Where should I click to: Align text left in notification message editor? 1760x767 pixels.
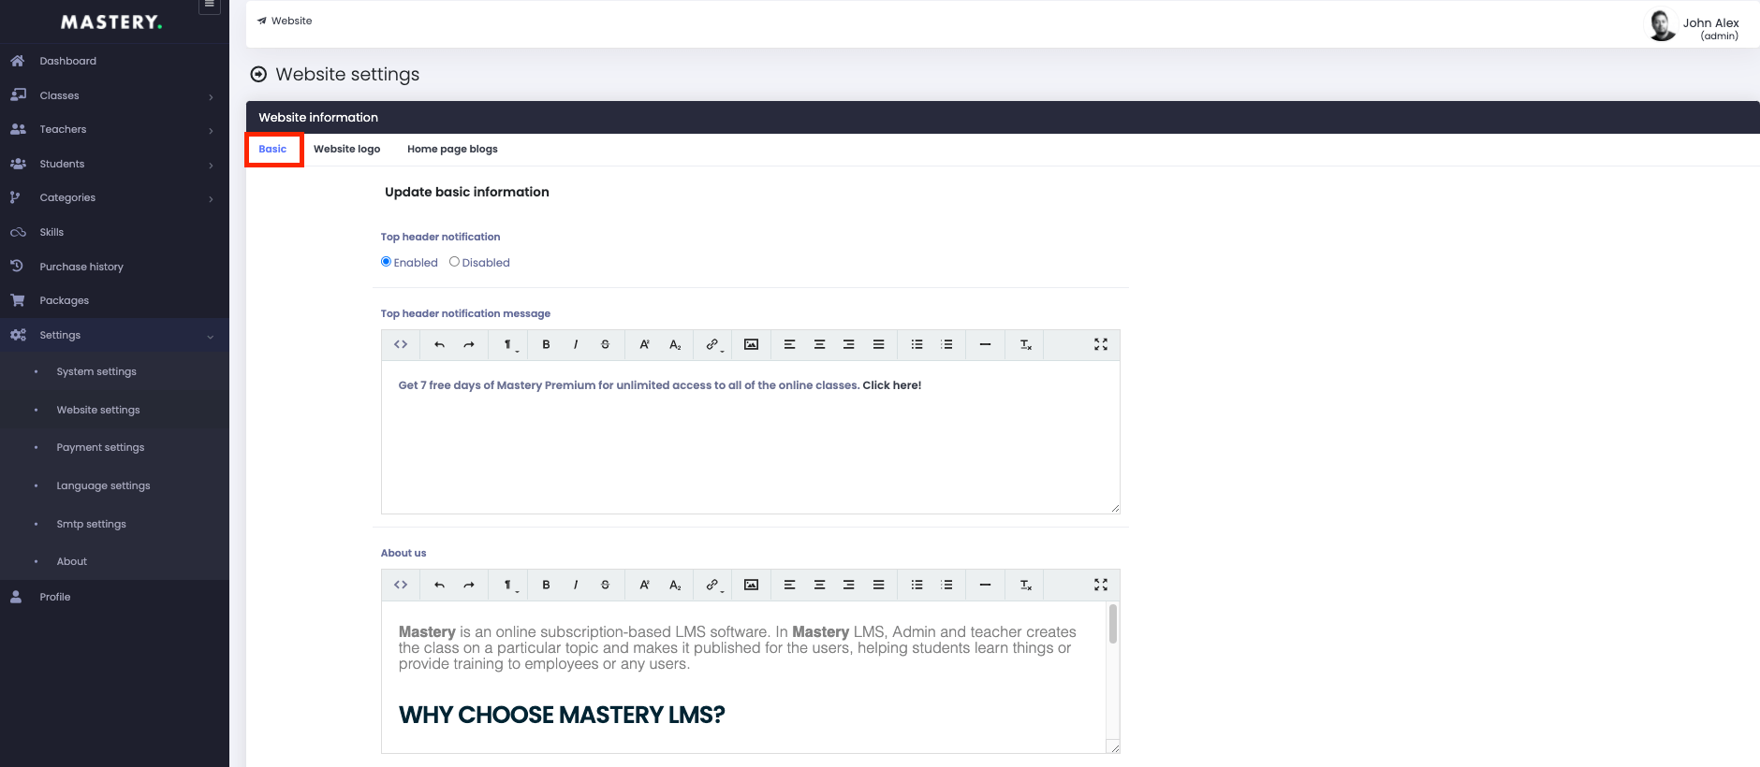coord(789,344)
